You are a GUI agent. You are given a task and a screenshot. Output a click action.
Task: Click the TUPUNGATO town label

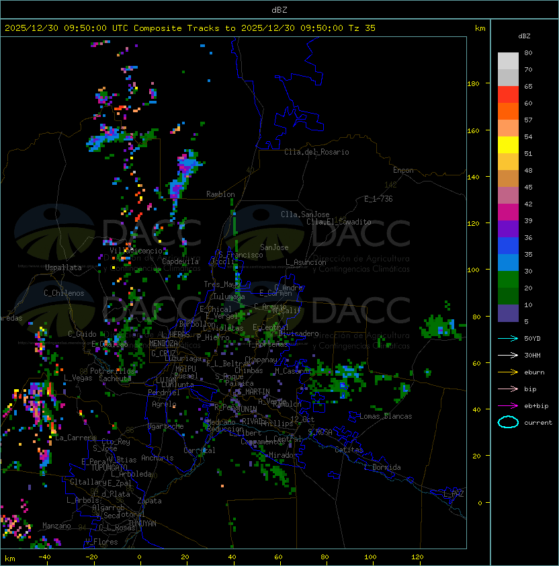pos(109,467)
